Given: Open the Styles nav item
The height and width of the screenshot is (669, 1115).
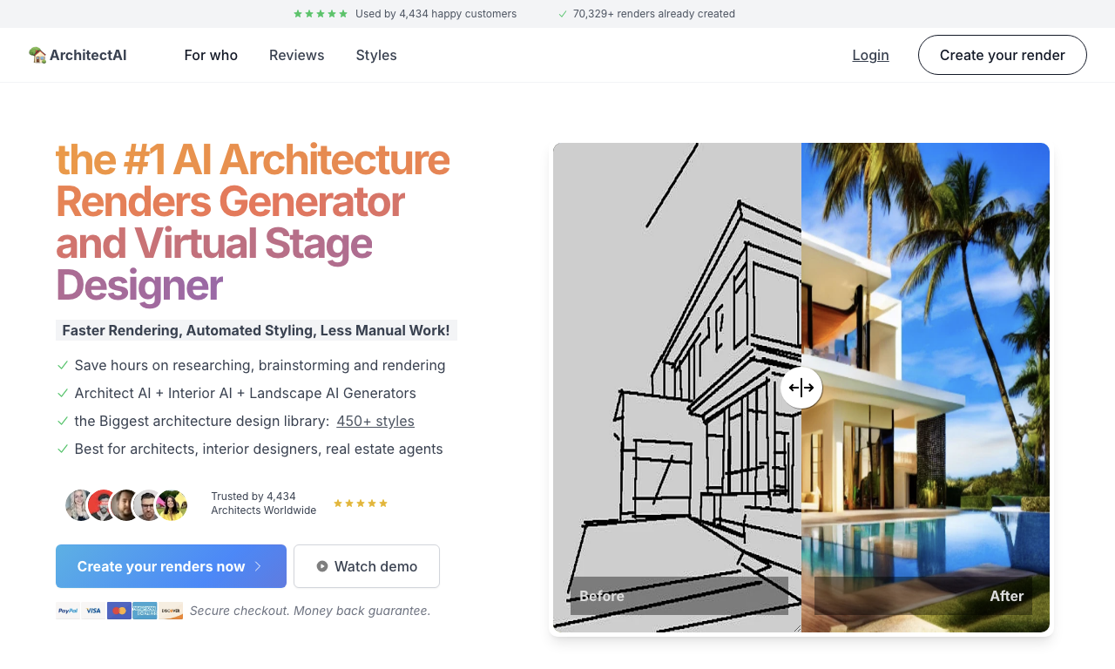Looking at the screenshot, I should [x=376, y=55].
